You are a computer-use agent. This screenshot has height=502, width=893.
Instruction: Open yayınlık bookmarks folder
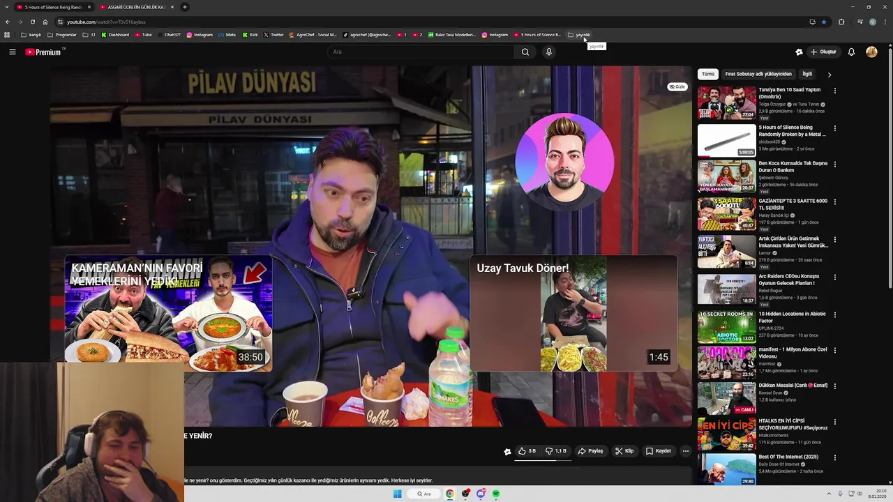579,35
